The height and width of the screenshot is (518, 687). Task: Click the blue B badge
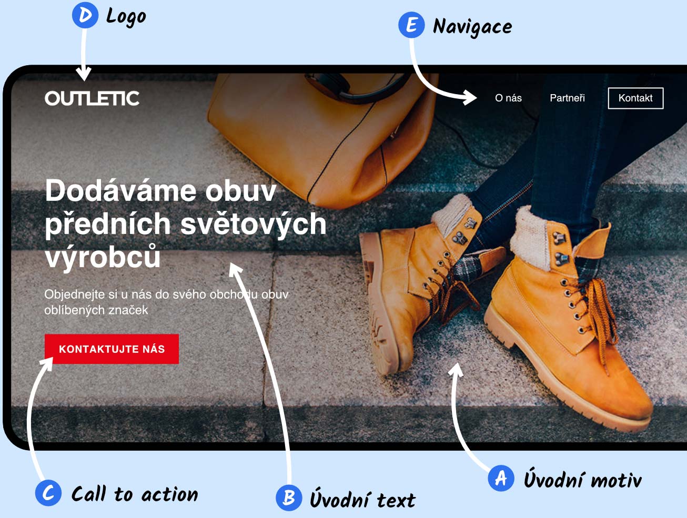click(289, 497)
